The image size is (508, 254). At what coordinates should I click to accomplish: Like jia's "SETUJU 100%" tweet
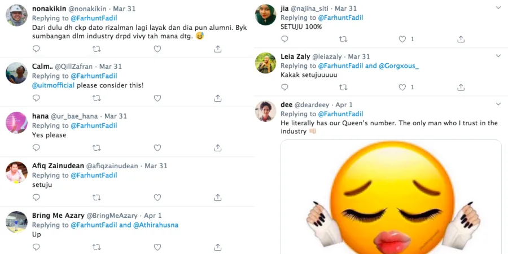[402, 40]
